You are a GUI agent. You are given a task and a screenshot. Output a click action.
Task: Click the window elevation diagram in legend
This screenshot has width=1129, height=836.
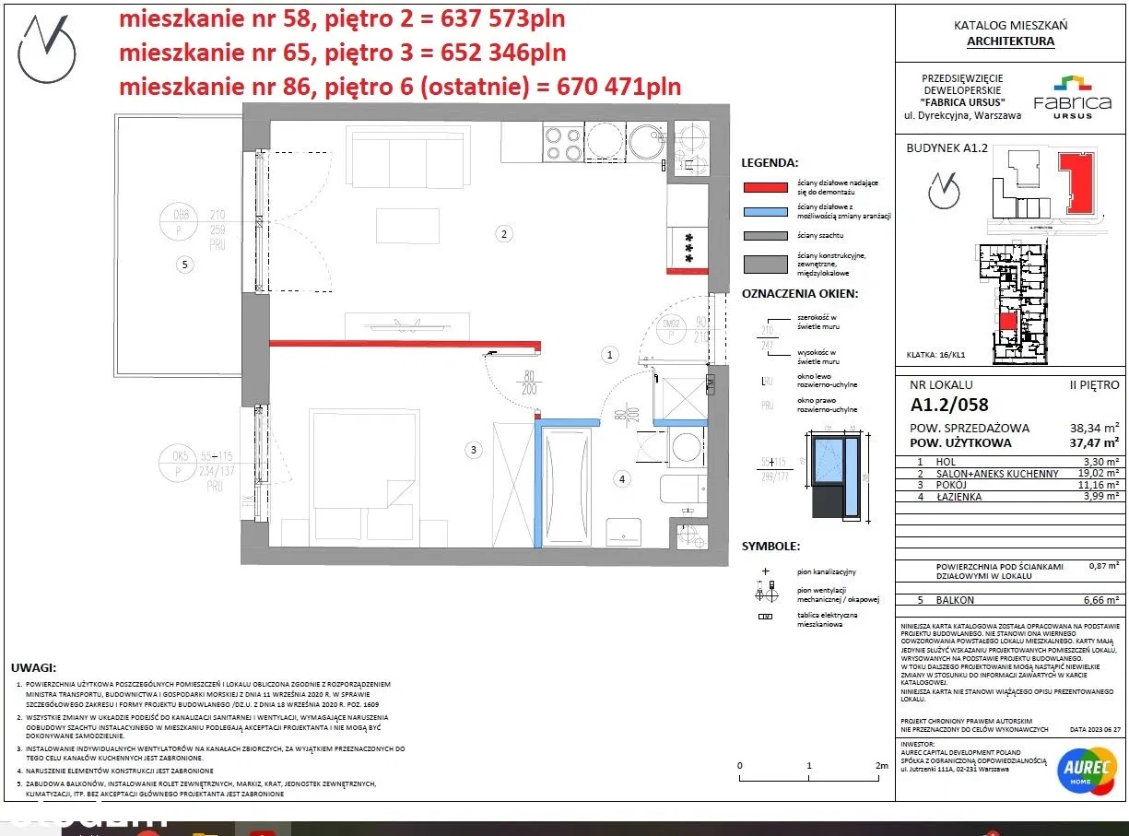(x=835, y=473)
